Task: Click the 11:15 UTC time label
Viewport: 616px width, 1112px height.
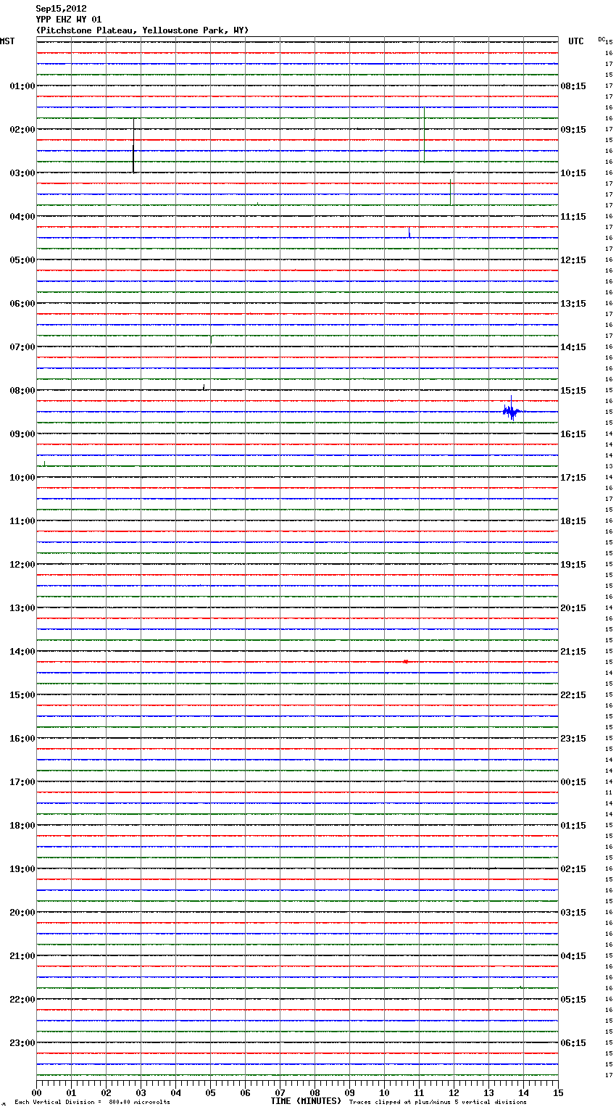Action: point(573,217)
